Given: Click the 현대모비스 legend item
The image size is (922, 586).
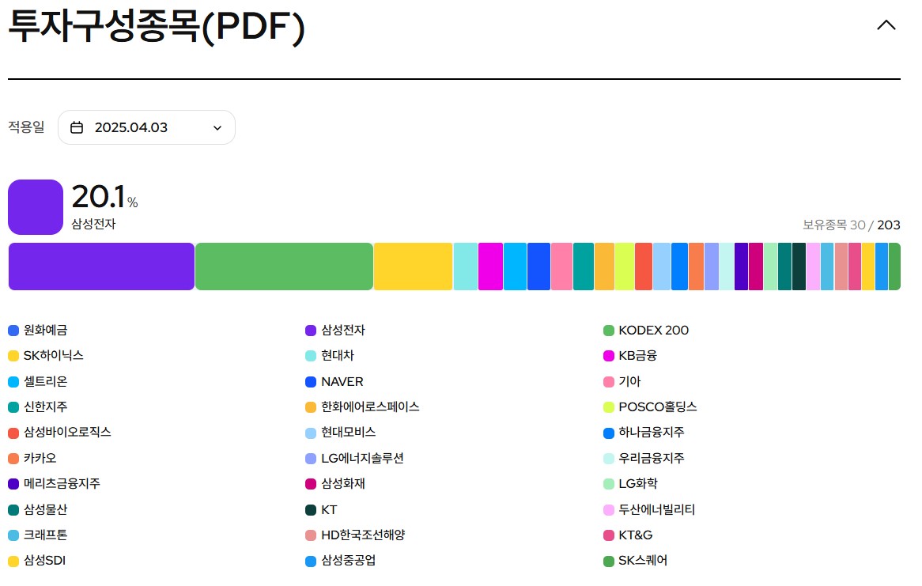Looking at the screenshot, I should pyautogui.click(x=341, y=432).
